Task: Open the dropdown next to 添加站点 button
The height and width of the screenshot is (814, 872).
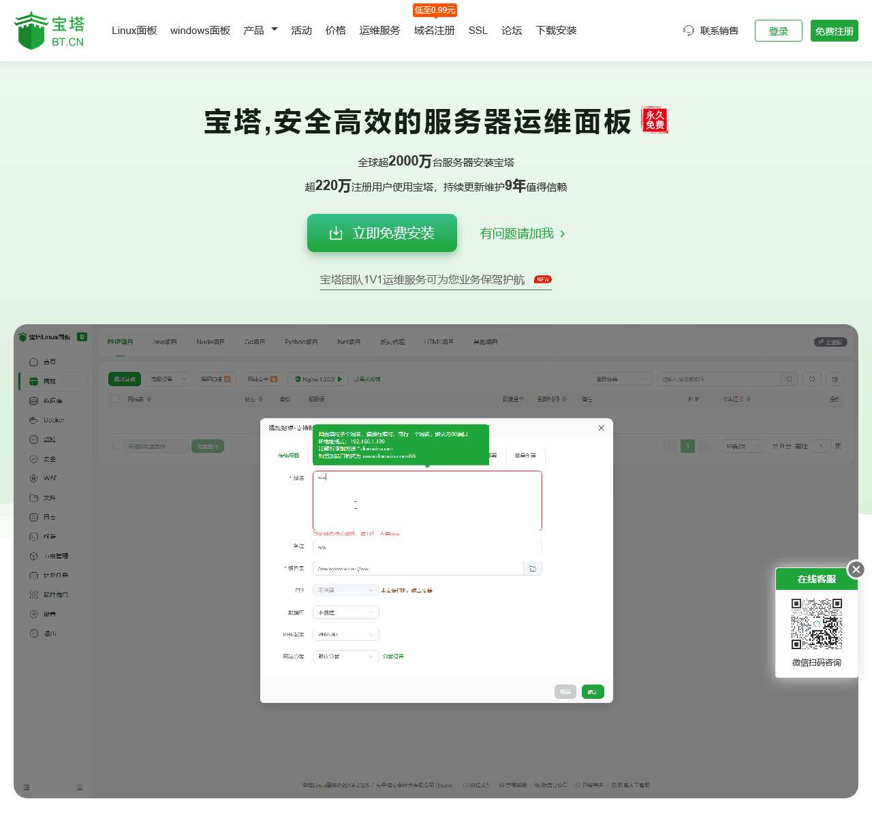Action: [167, 379]
